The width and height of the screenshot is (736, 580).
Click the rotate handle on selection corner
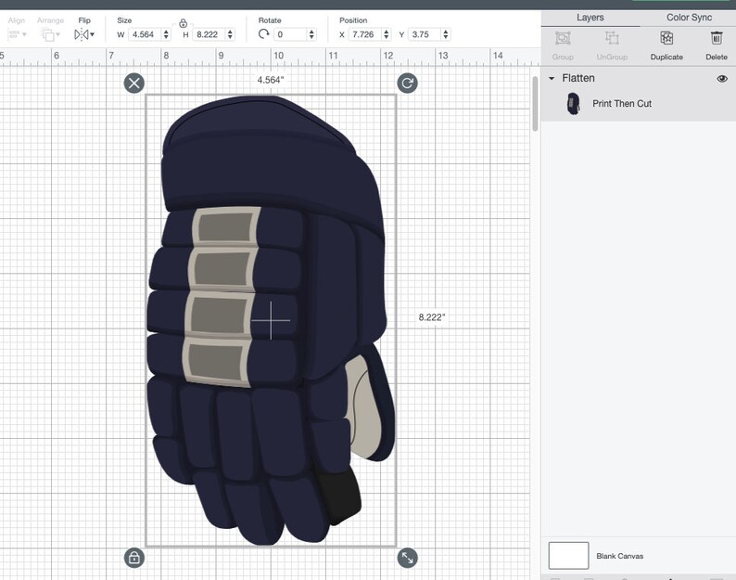click(408, 84)
